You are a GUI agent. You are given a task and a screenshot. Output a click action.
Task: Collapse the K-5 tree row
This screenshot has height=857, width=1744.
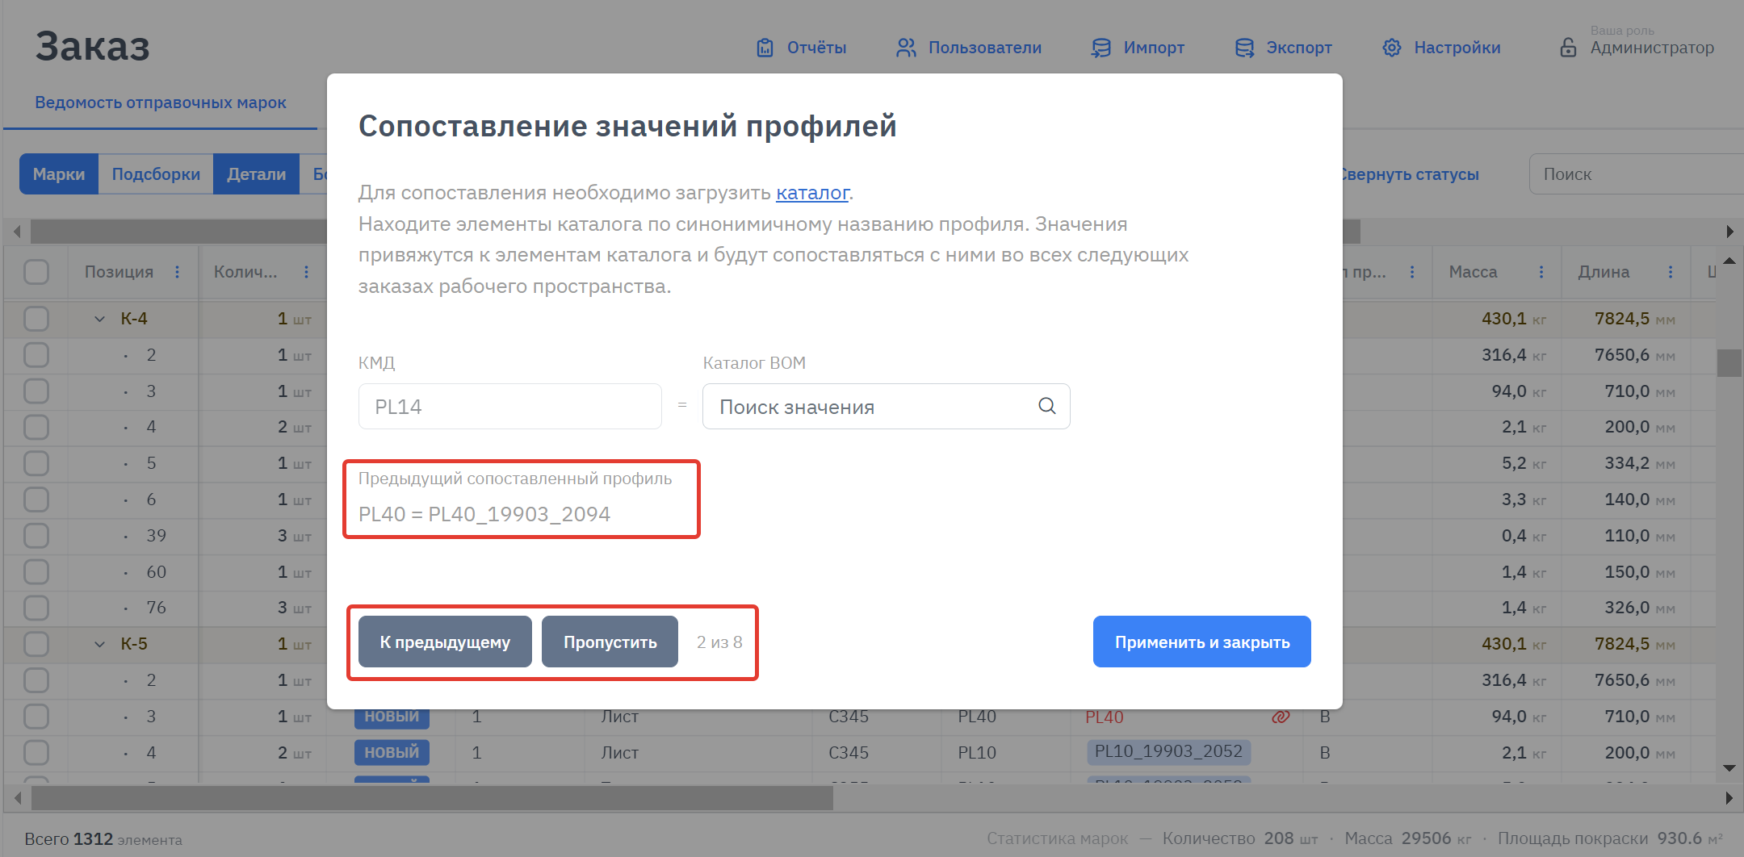(99, 644)
